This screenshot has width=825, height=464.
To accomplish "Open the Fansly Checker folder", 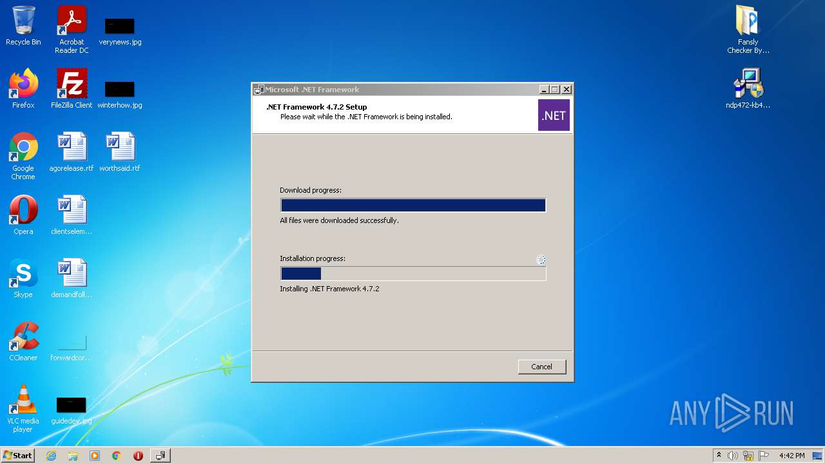I will pos(748,30).
